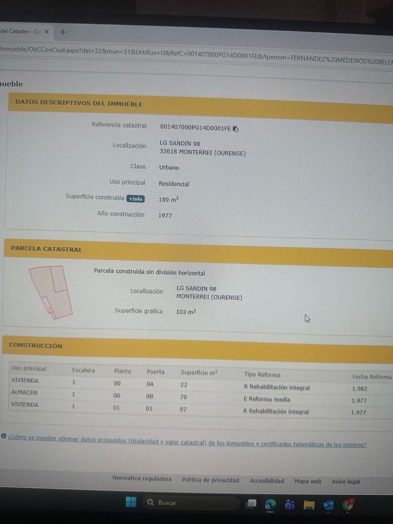Screen dimensions: 393x524
Task: Click the Superficie gráfica value 103 m²
Action: point(186,312)
